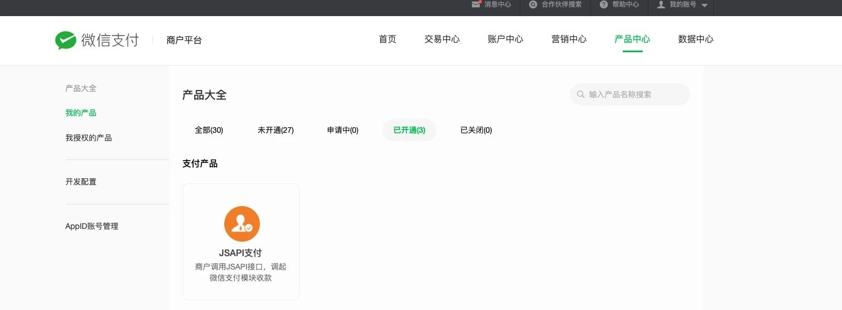Open AppID账号管理 in the sidebar
842x310 pixels.
92,226
